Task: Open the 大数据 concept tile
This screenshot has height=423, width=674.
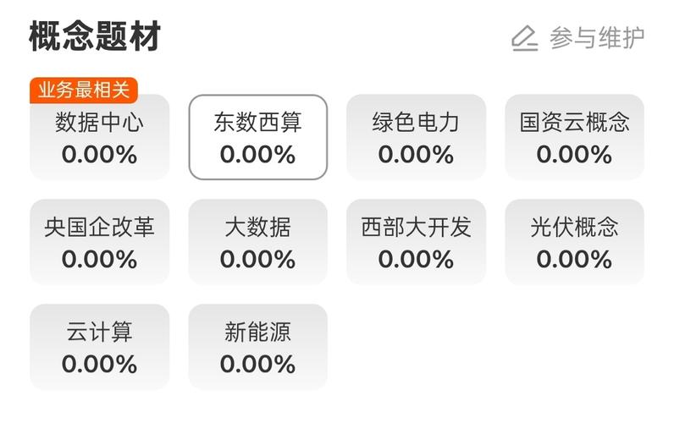Action: point(258,242)
